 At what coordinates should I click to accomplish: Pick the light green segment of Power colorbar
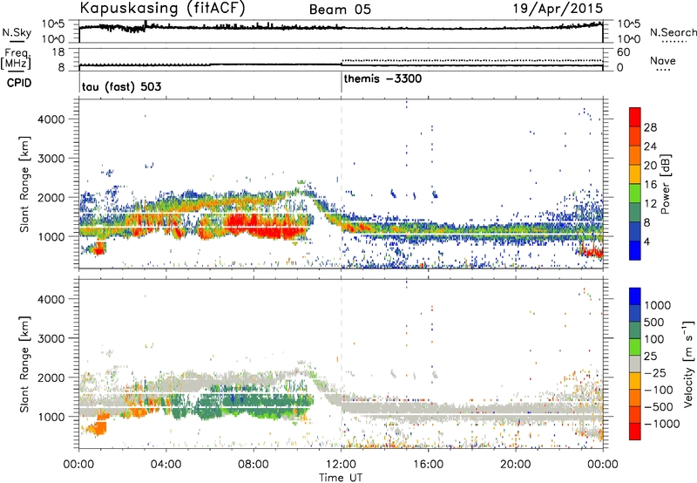(x=635, y=194)
